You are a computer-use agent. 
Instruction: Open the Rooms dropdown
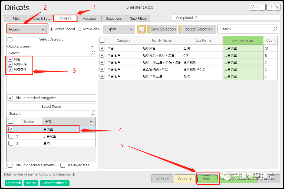tap(27, 29)
